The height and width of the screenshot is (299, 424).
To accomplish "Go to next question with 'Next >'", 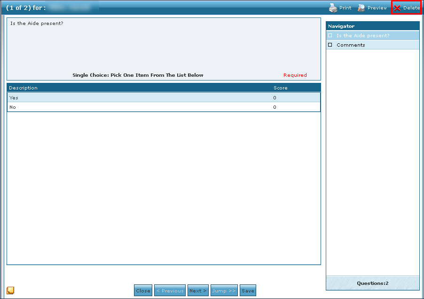I will click(x=198, y=291).
